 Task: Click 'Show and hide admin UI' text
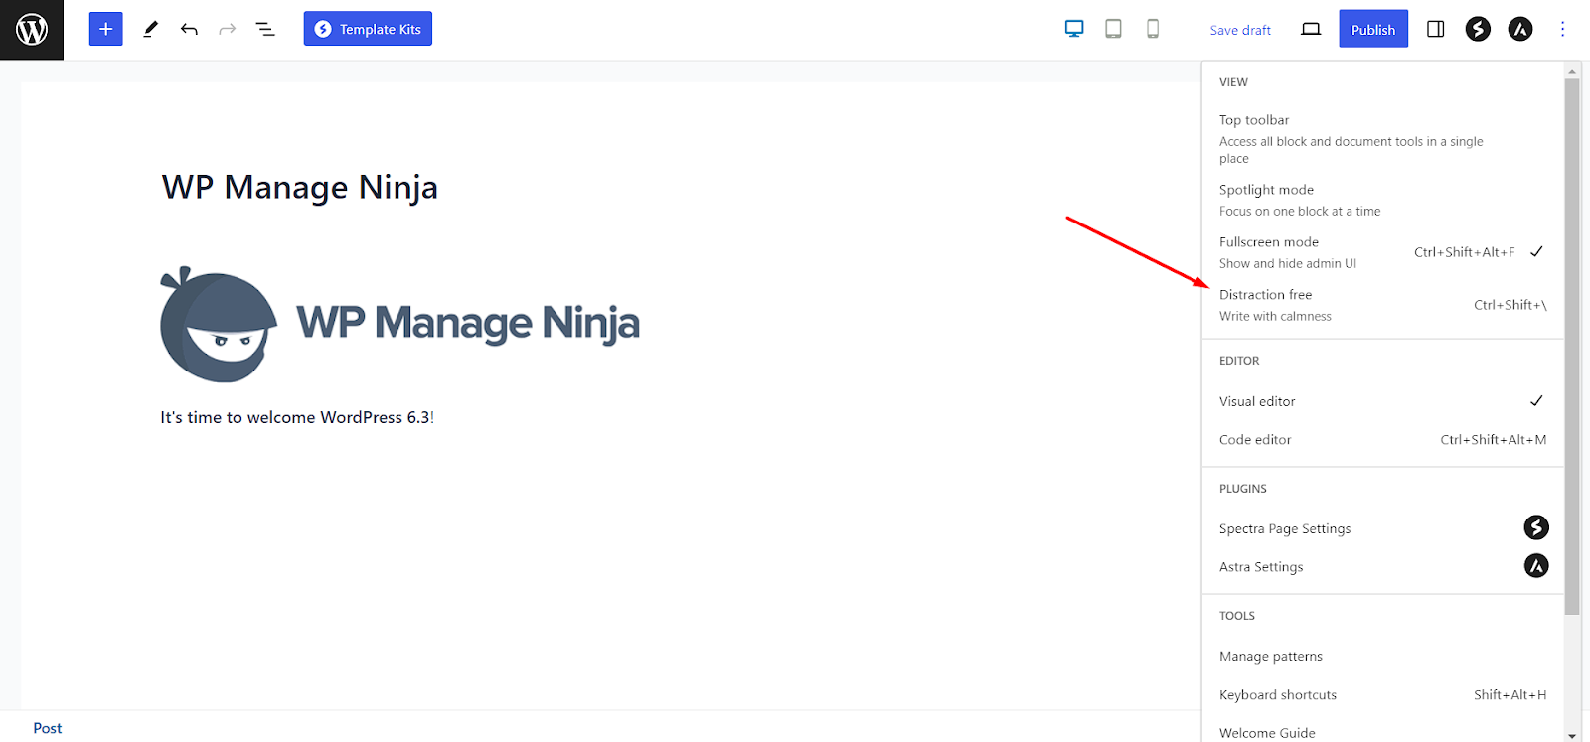tap(1288, 263)
